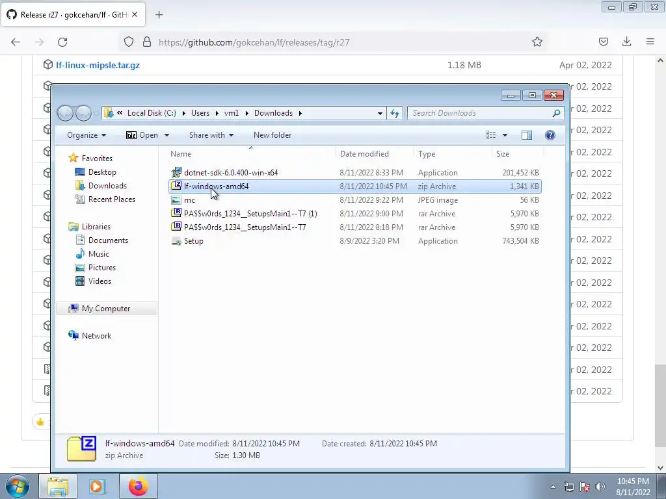Select the lf-windows-amd64 zip archive icon

tap(176, 186)
